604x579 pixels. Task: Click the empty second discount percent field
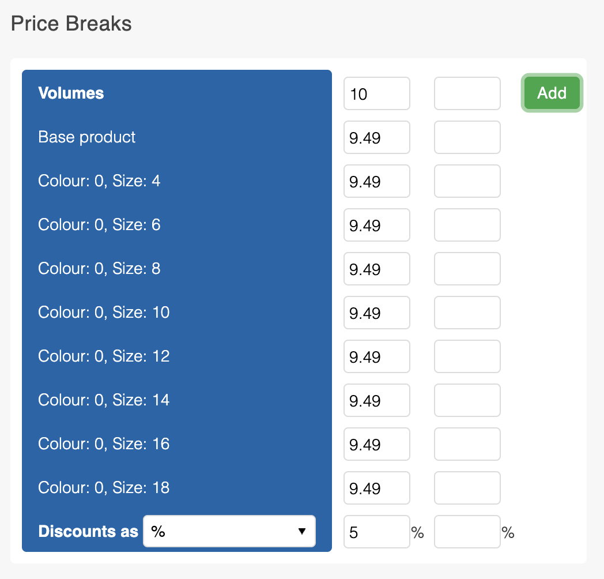pyautogui.click(x=467, y=532)
